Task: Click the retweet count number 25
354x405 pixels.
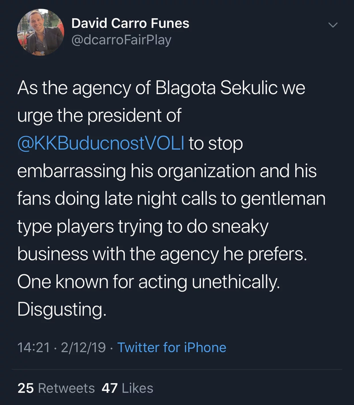Action: pos(25,388)
